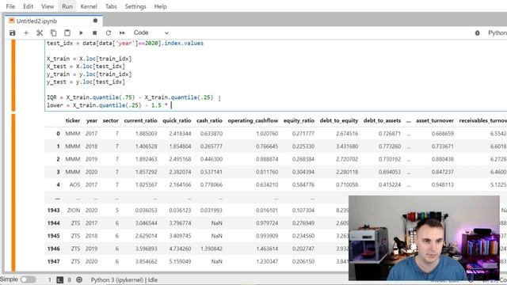Click the orange cell collapse bar beside the output
The image size is (507, 285).
click(13, 192)
